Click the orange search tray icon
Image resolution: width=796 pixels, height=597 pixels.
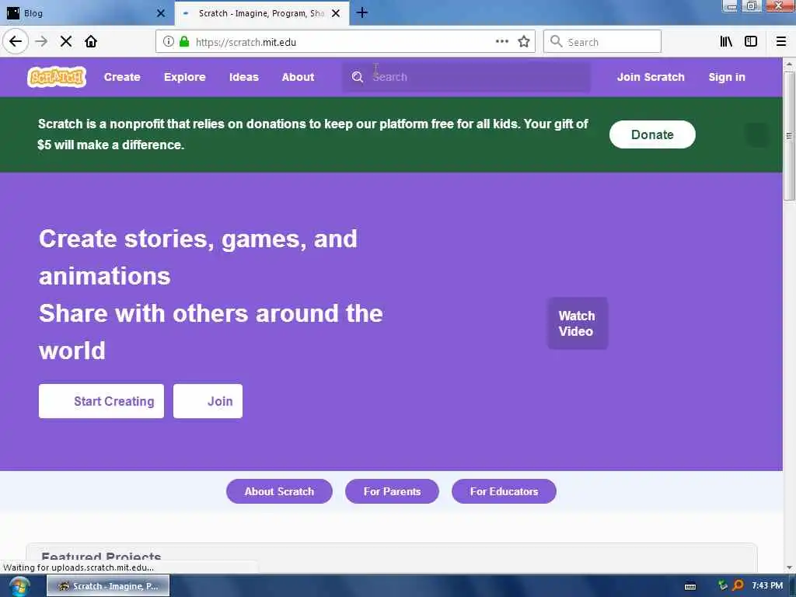[x=738, y=586]
